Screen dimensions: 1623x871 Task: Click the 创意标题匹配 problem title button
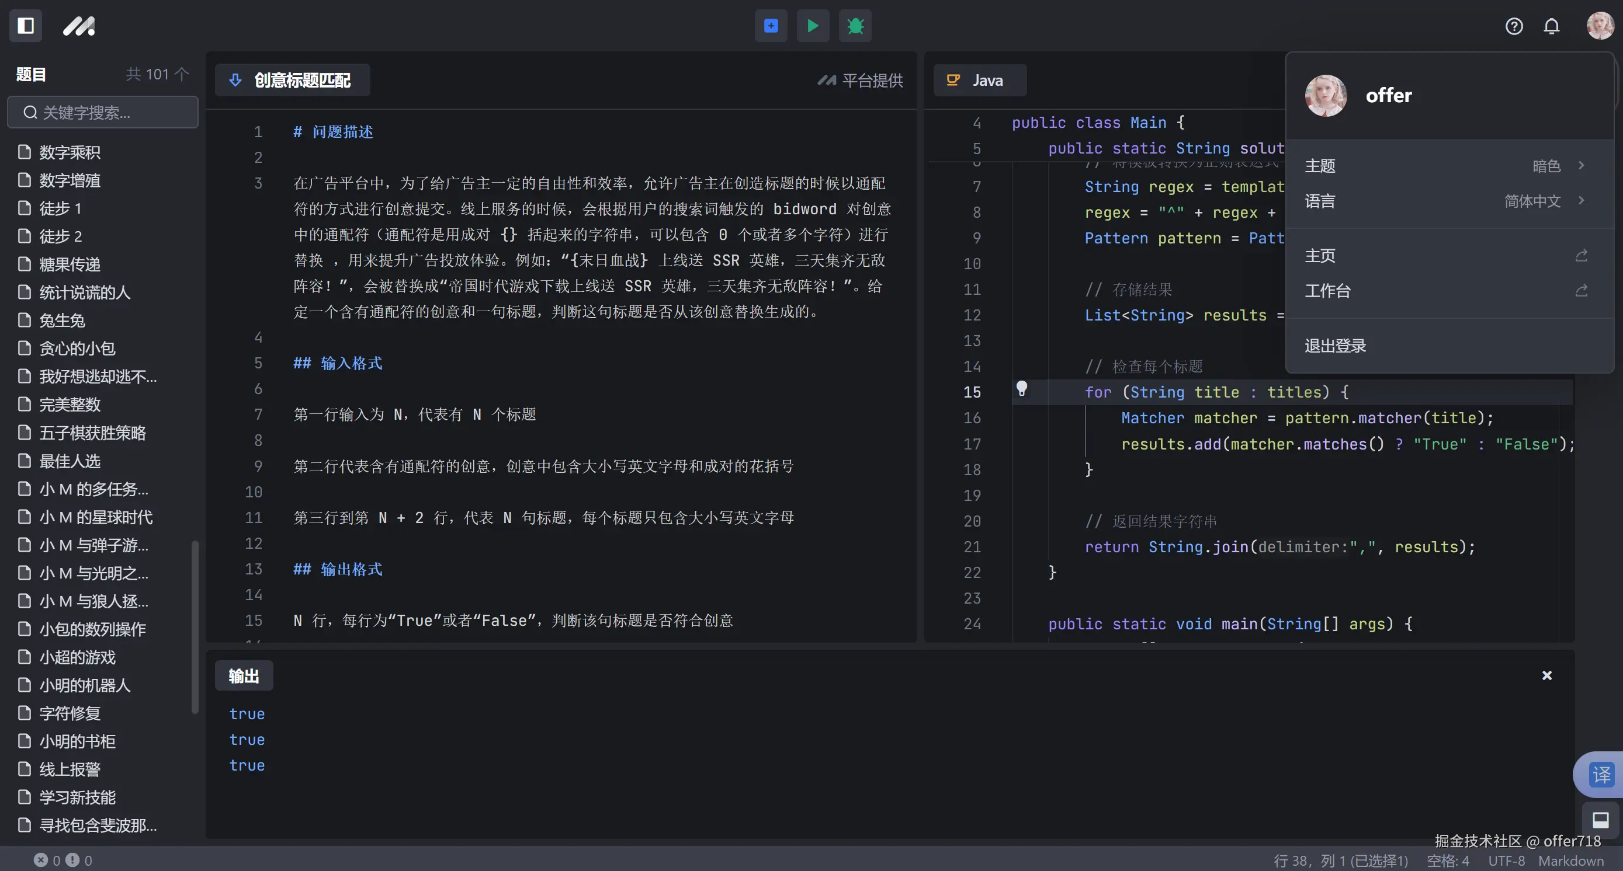292,80
